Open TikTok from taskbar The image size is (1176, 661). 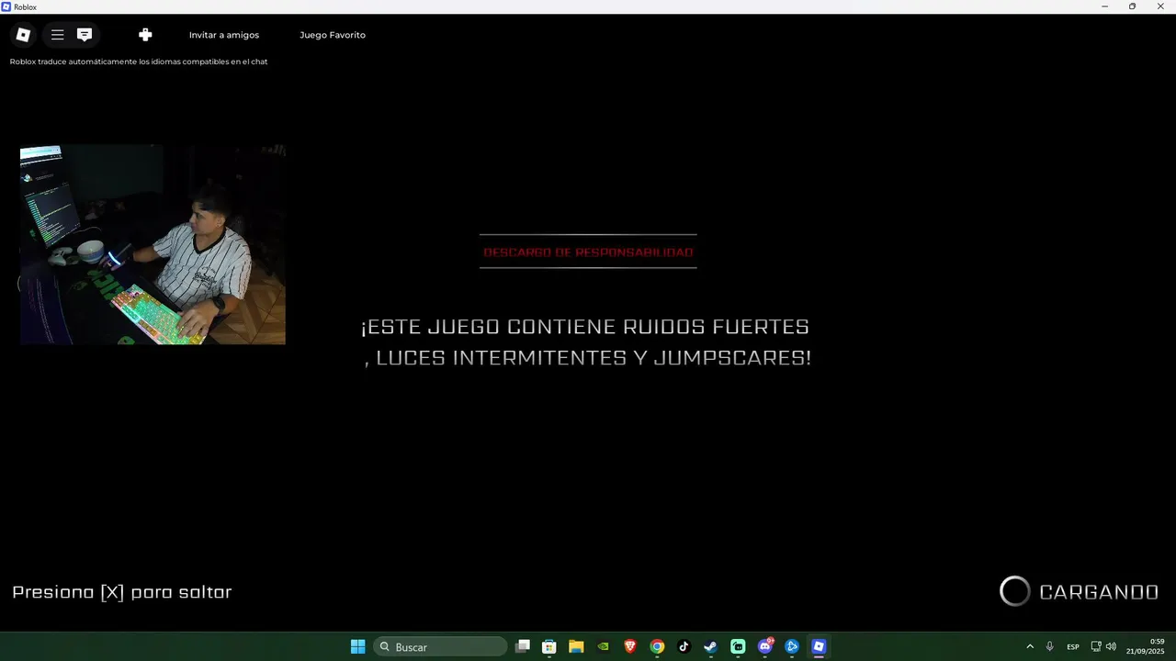pyautogui.click(x=684, y=646)
